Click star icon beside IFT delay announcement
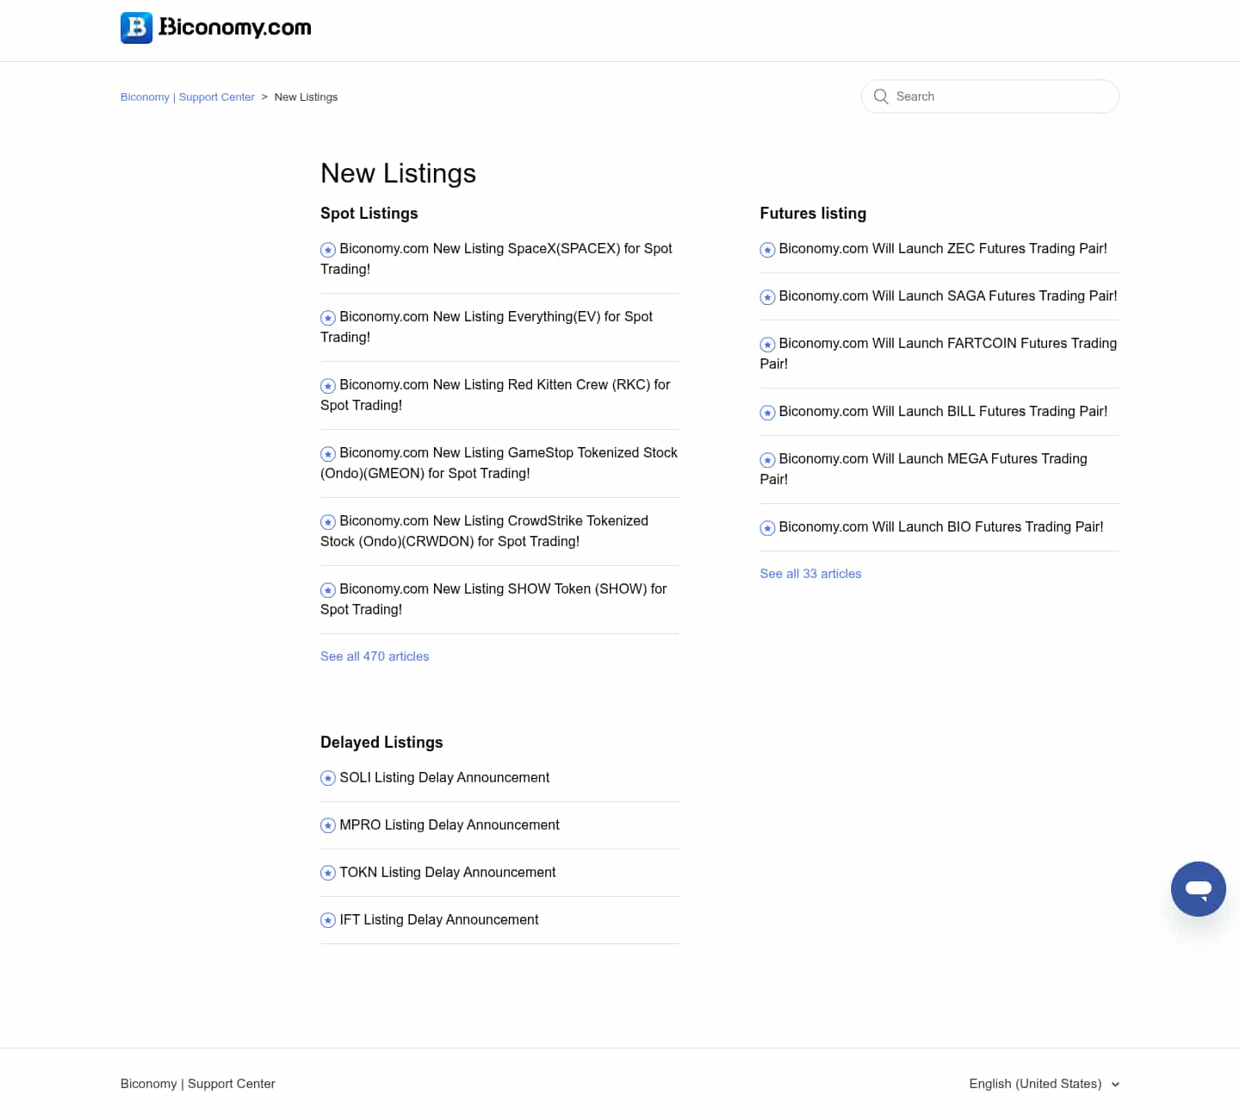This screenshot has height=1120, width=1240. (x=328, y=921)
